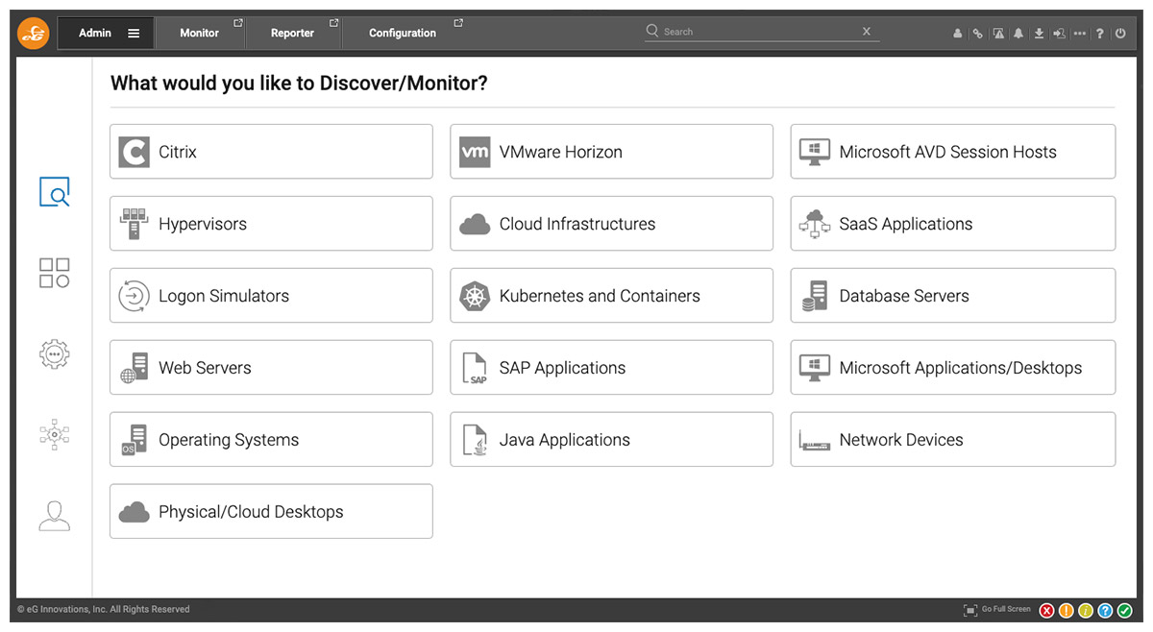Open the Monitor tab

(x=200, y=33)
